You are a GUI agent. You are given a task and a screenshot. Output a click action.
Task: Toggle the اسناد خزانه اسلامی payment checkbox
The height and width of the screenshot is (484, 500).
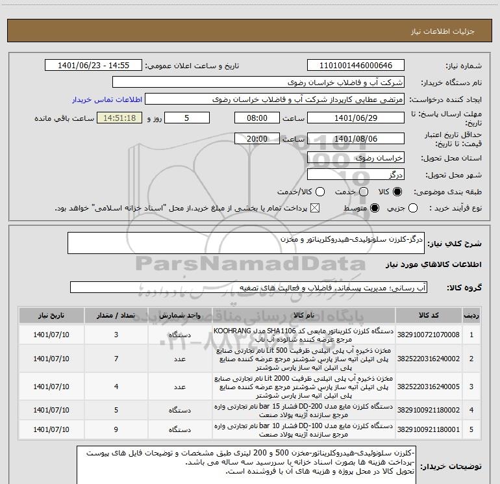click(315, 209)
